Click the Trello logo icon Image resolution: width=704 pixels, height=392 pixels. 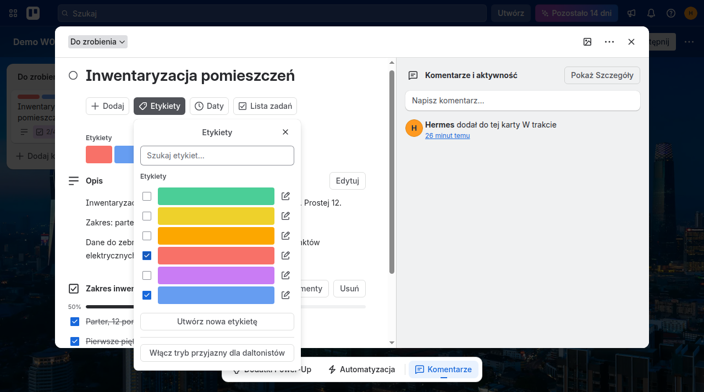pos(33,13)
